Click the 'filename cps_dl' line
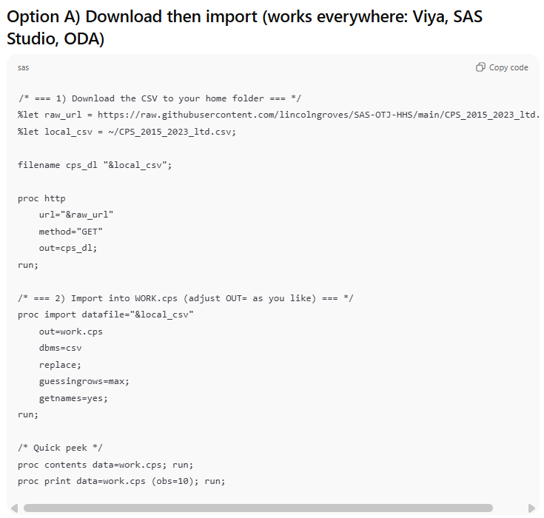544x518 pixels. point(95,165)
